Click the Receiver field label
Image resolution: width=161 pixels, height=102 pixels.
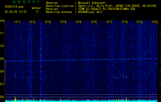pyautogui.click(x=52, y=9)
